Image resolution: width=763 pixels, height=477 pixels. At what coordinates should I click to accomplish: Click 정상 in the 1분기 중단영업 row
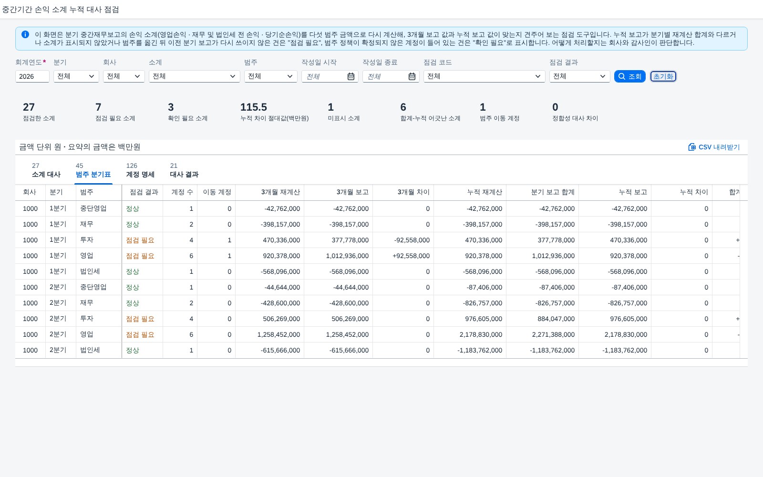(133, 208)
